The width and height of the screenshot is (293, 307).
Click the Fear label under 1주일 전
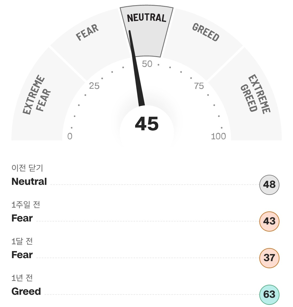pos(22,218)
